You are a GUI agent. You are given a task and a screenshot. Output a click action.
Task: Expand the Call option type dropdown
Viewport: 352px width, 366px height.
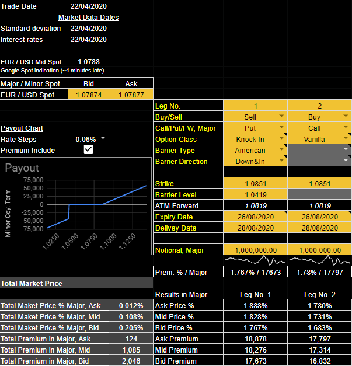346,128
